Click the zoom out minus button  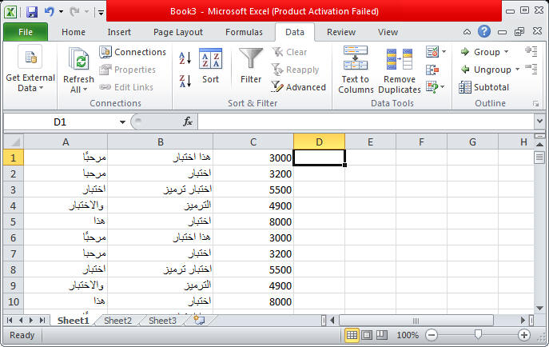pyautogui.click(x=432, y=336)
